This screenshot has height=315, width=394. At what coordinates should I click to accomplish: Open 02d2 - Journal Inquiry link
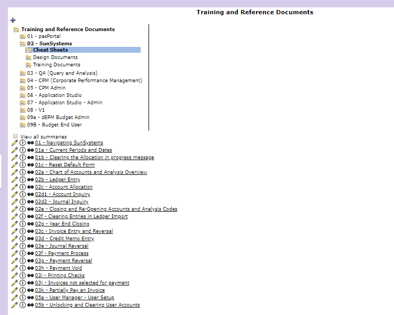tap(62, 202)
